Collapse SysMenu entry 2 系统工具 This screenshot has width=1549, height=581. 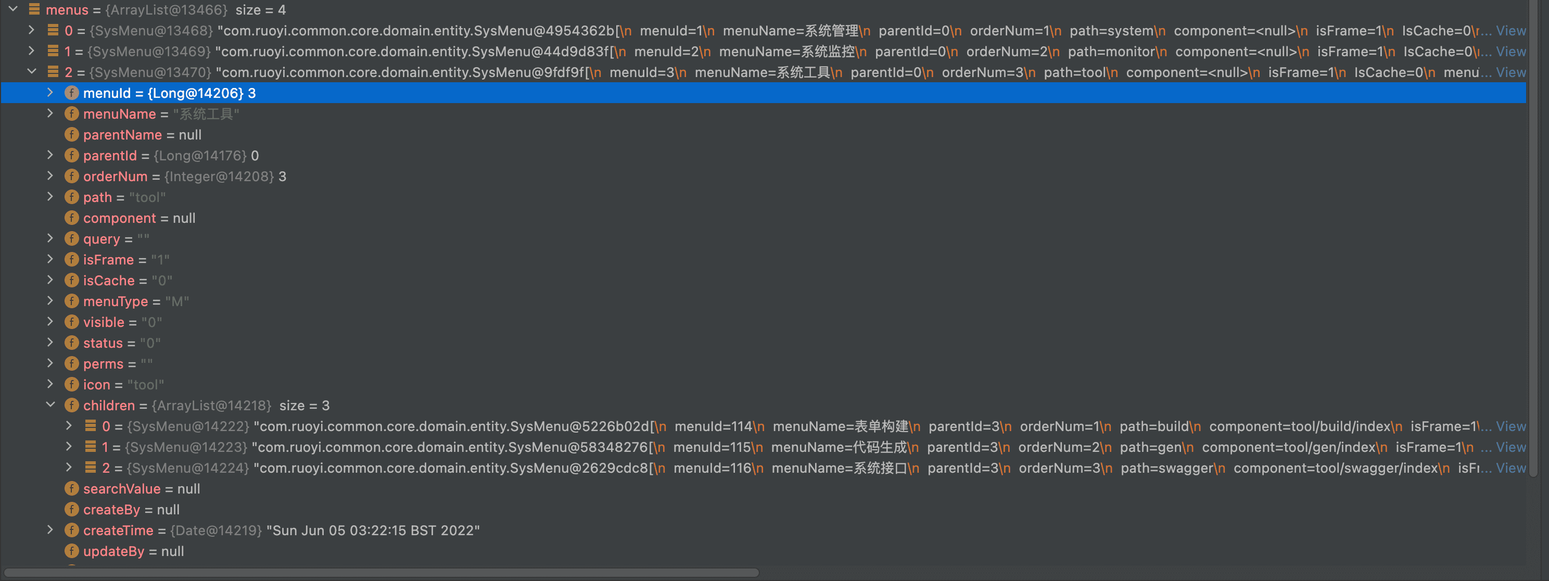(x=31, y=71)
